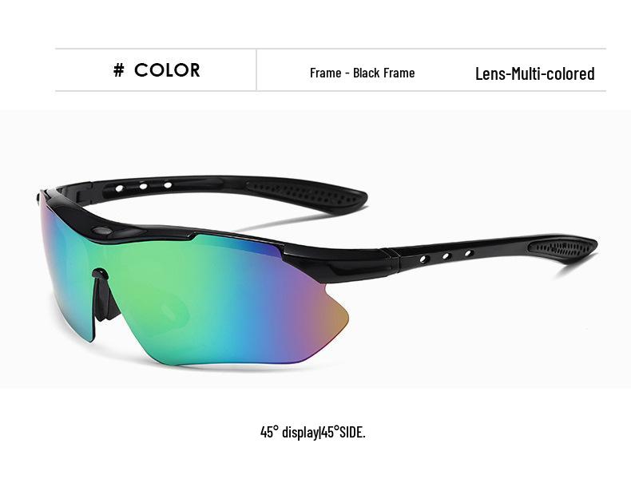Click the ribbed tip of the right temple arm
This screenshot has width=631, height=479.
(x=562, y=247)
